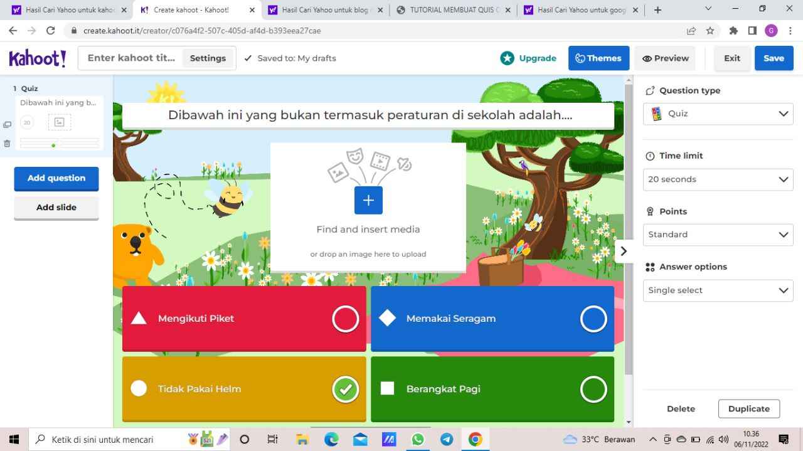Screen dimensions: 803x451
Task: Collapse the right settings panel arrow
Action: (624, 251)
